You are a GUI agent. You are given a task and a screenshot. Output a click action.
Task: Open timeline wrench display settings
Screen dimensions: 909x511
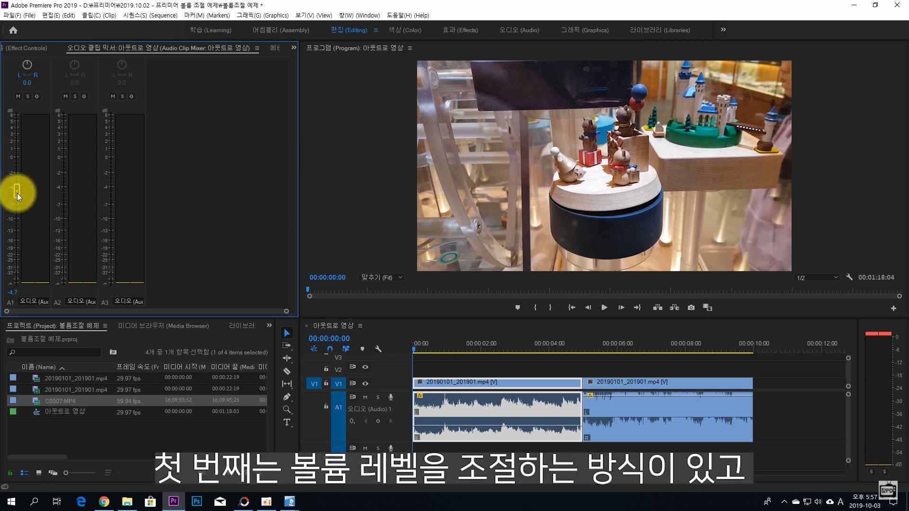378,349
